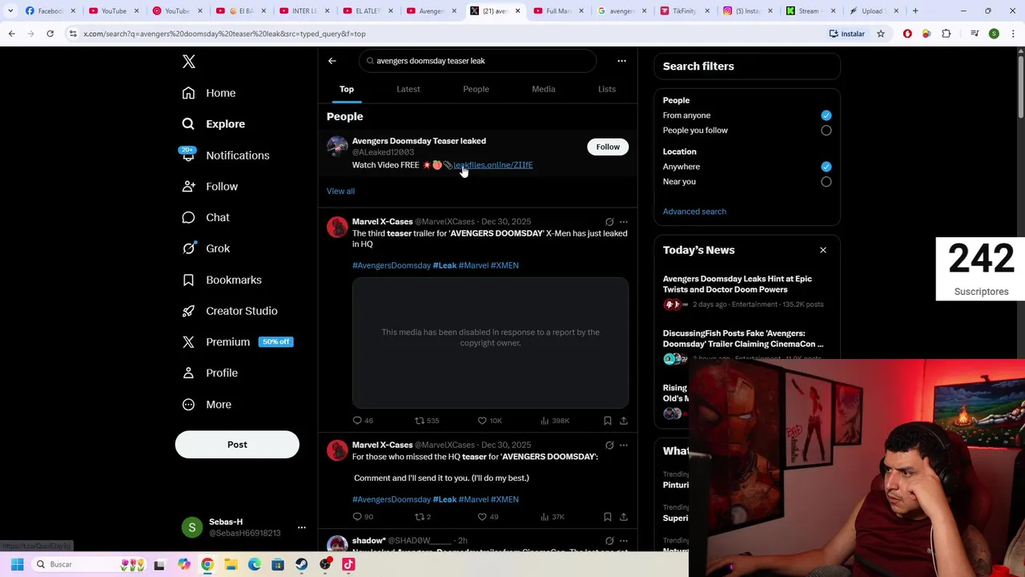Share the first Marvel X-Cases post
The width and height of the screenshot is (1025, 577).
(624, 421)
